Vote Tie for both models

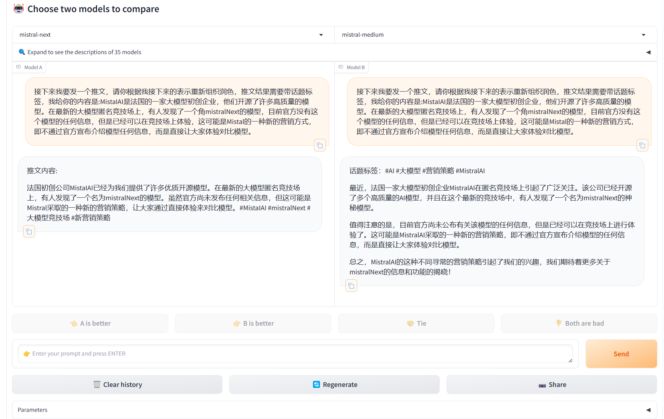click(416, 324)
